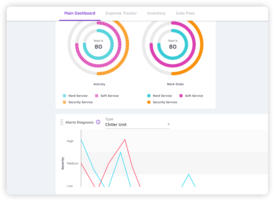Click Activity Soft Service striped legend icon
This screenshot has width=274, height=201.
point(97,96)
